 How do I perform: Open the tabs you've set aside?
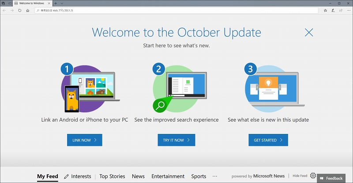point(3,4)
